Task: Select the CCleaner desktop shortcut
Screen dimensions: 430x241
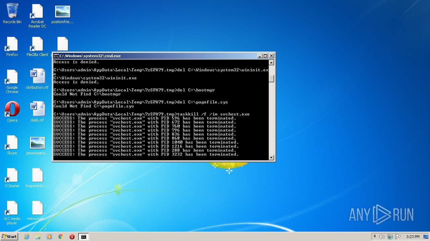Action: pyautogui.click(x=12, y=178)
